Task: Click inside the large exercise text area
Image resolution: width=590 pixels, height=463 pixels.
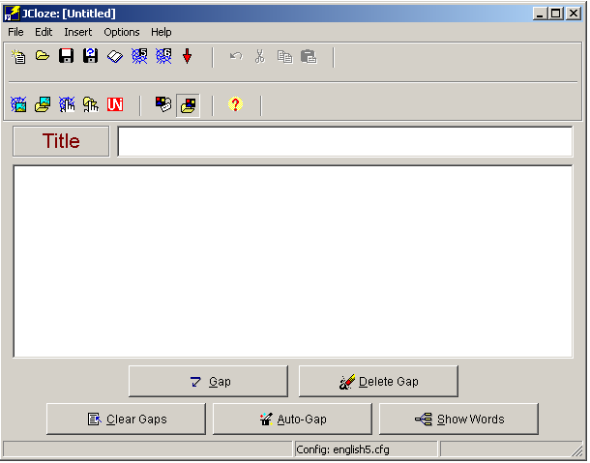Action: click(x=293, y=261)
